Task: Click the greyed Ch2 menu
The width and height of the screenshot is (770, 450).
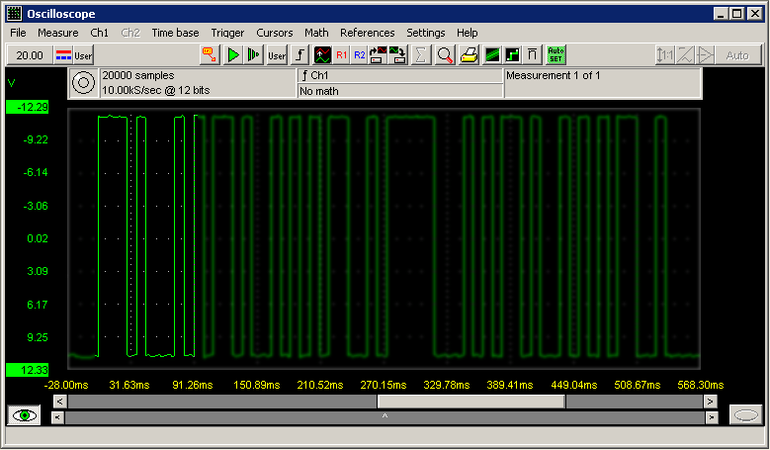Action: click(x=130, y=33)
